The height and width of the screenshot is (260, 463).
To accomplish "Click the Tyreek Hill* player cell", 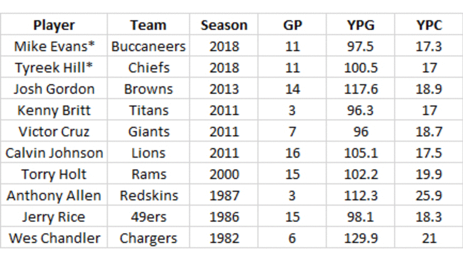I will [54, 68].
